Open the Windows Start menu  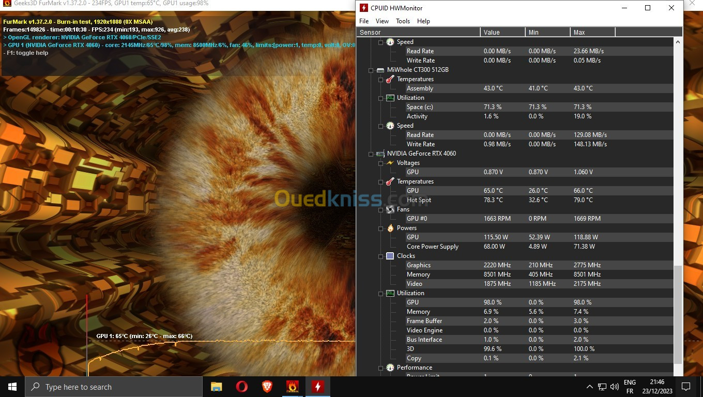(12, 387)
